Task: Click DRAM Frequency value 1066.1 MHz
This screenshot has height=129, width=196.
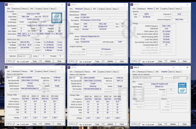Action: coord(166,26)
